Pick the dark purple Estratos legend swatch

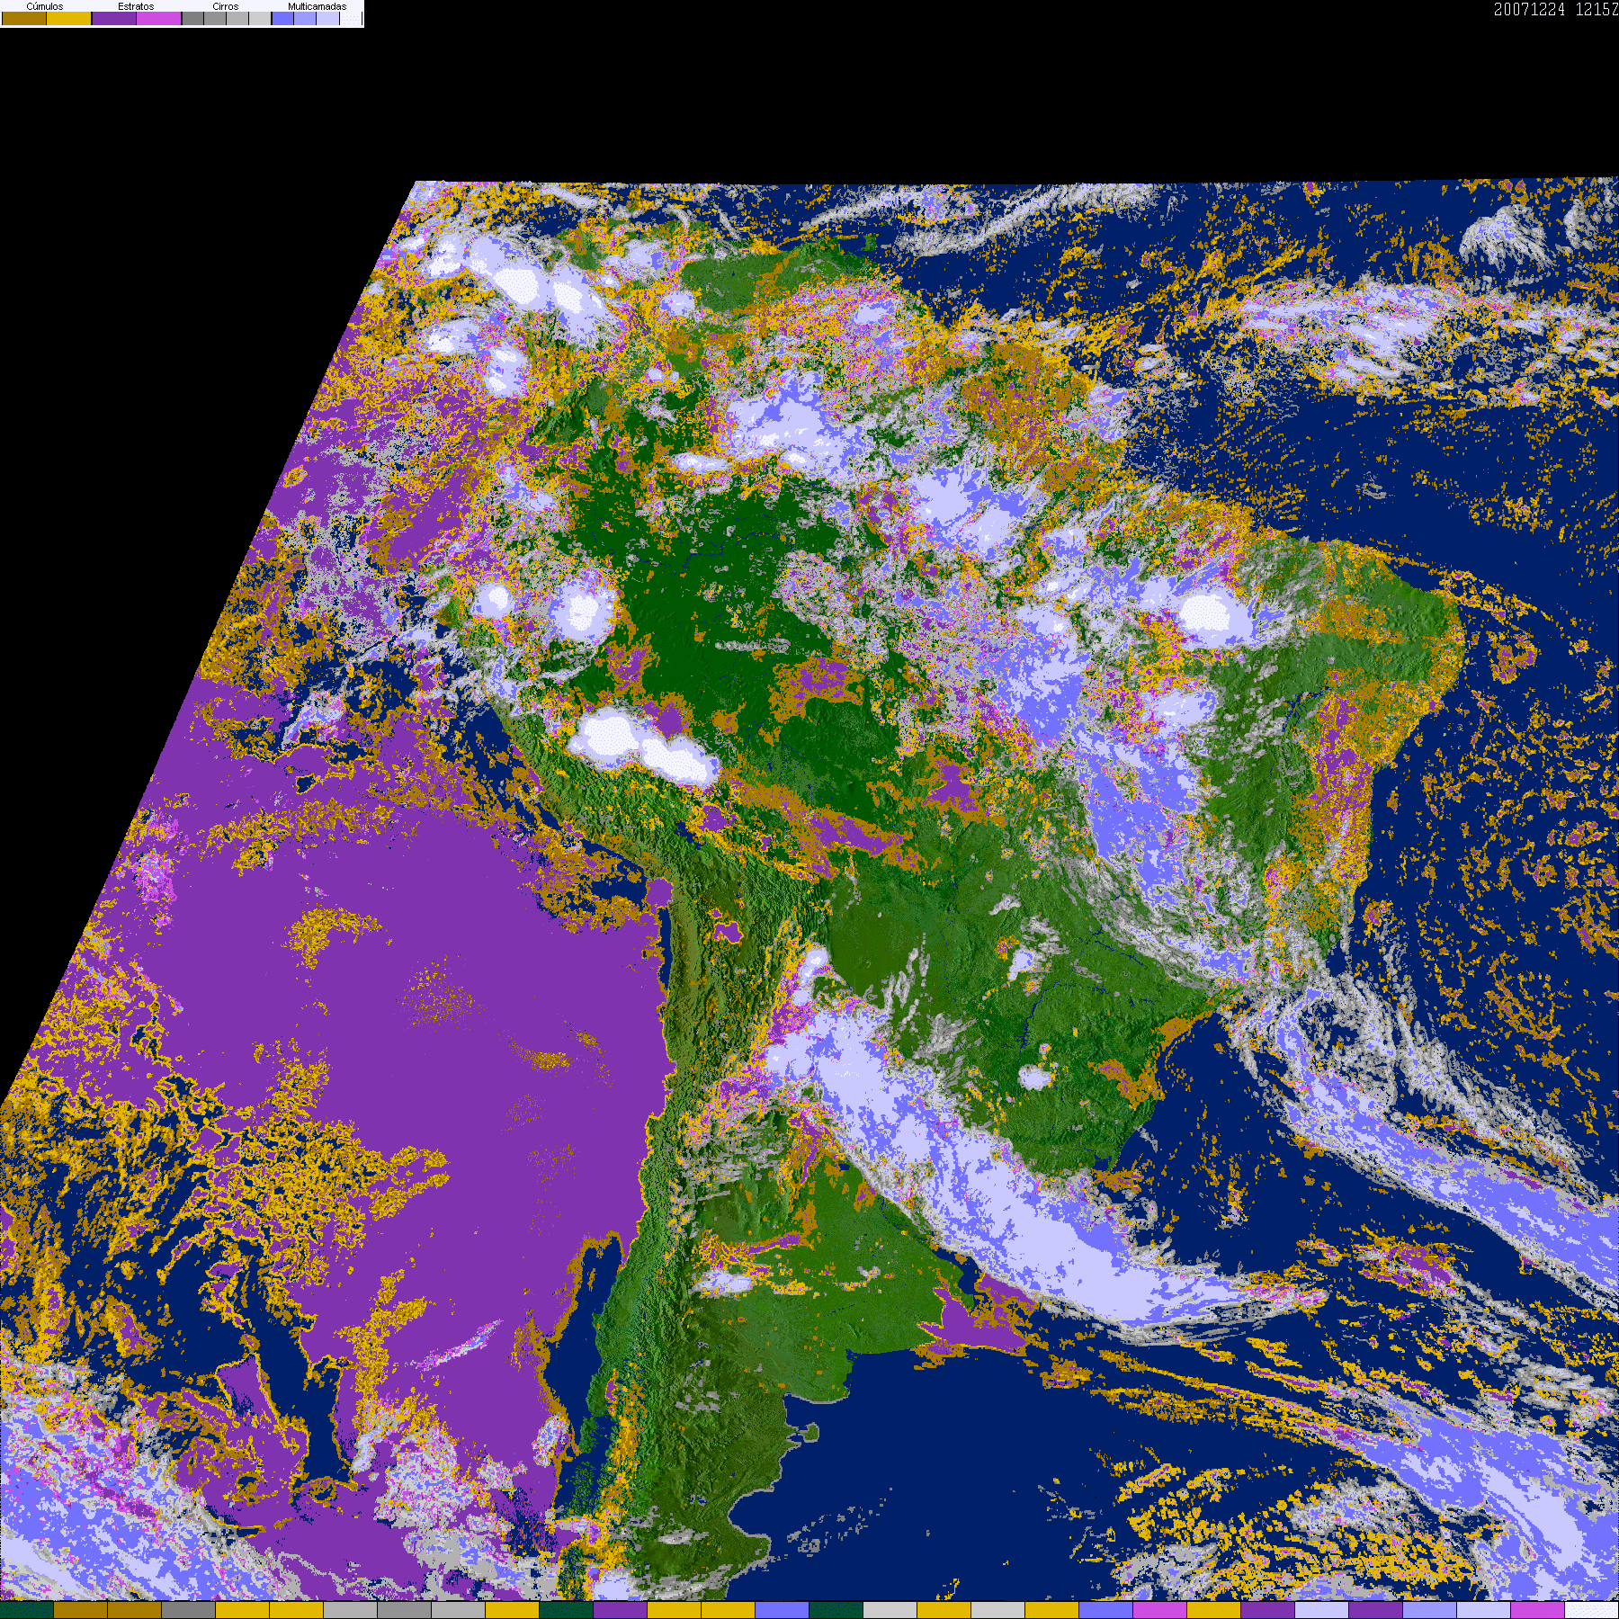[x=114, y=18]
